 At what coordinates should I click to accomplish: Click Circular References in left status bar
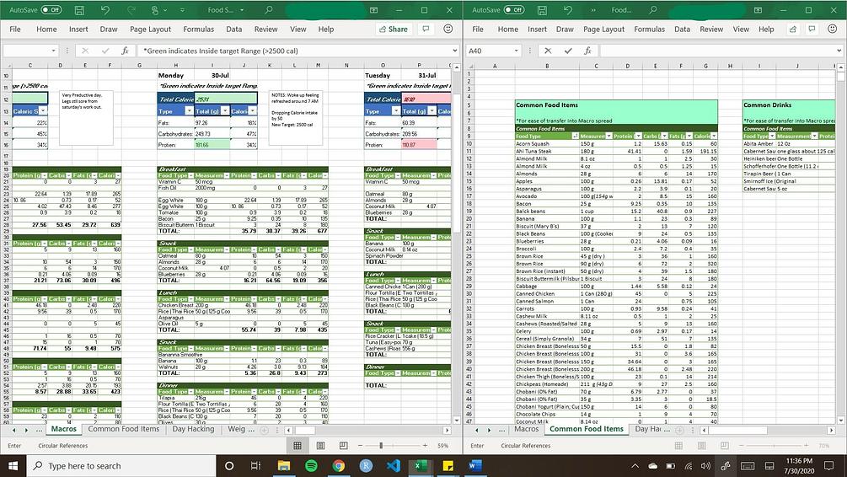tap(62, 446)
